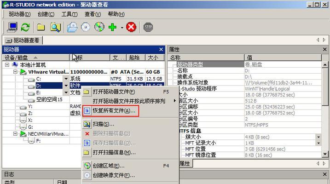Choose 打开扫描信息(M)... menu item
Viewport: 330px width, 184px height.
(130, 152)
